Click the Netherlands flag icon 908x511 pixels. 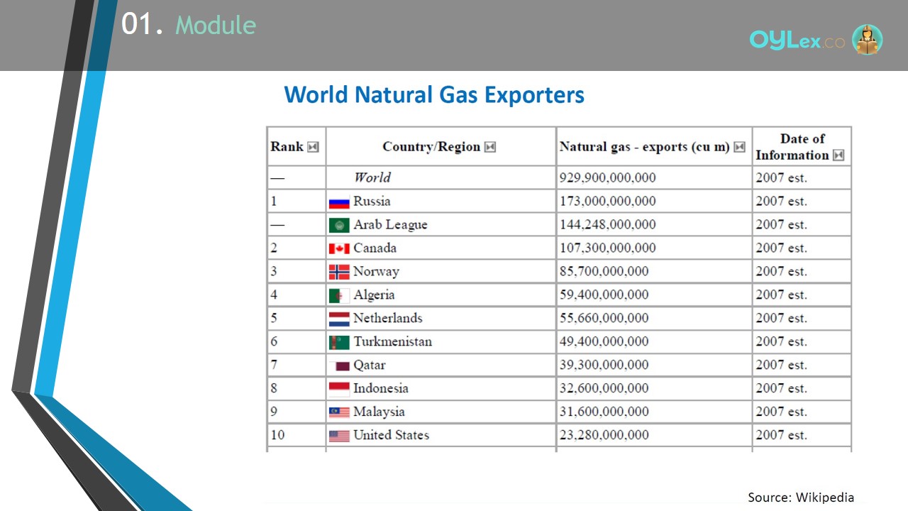click(x=339, y=319)
